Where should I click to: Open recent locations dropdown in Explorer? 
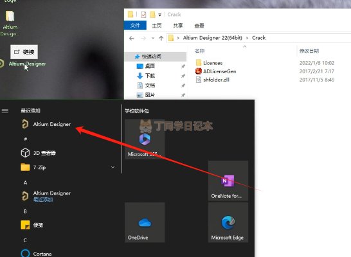pos(153,38)
